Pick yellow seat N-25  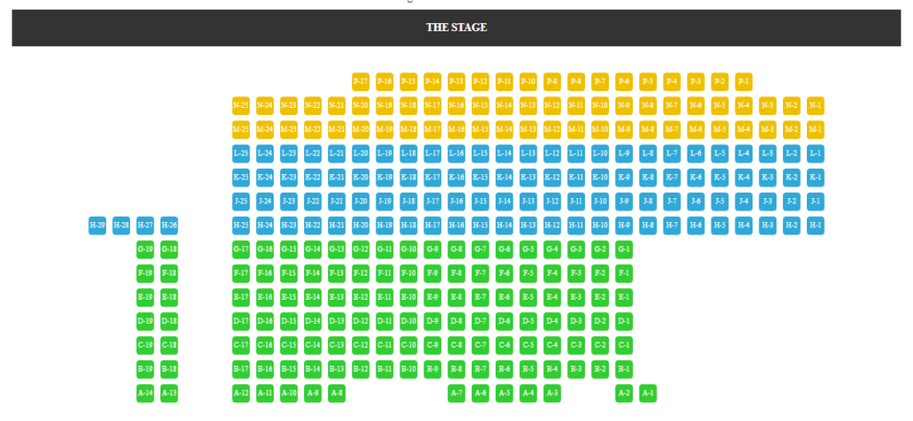point(241,105)
